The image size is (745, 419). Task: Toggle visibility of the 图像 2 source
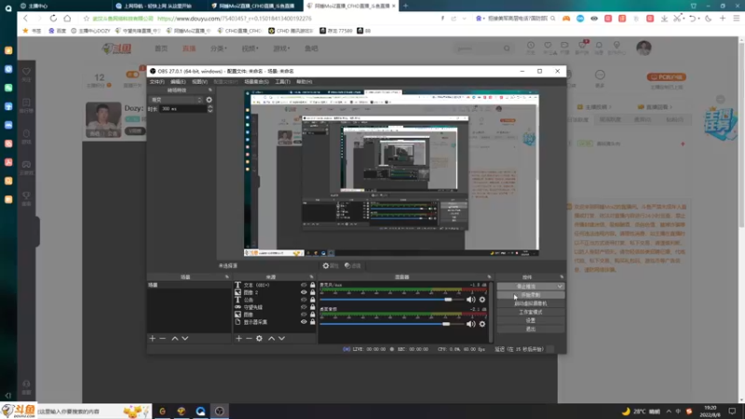pos(304,292)
